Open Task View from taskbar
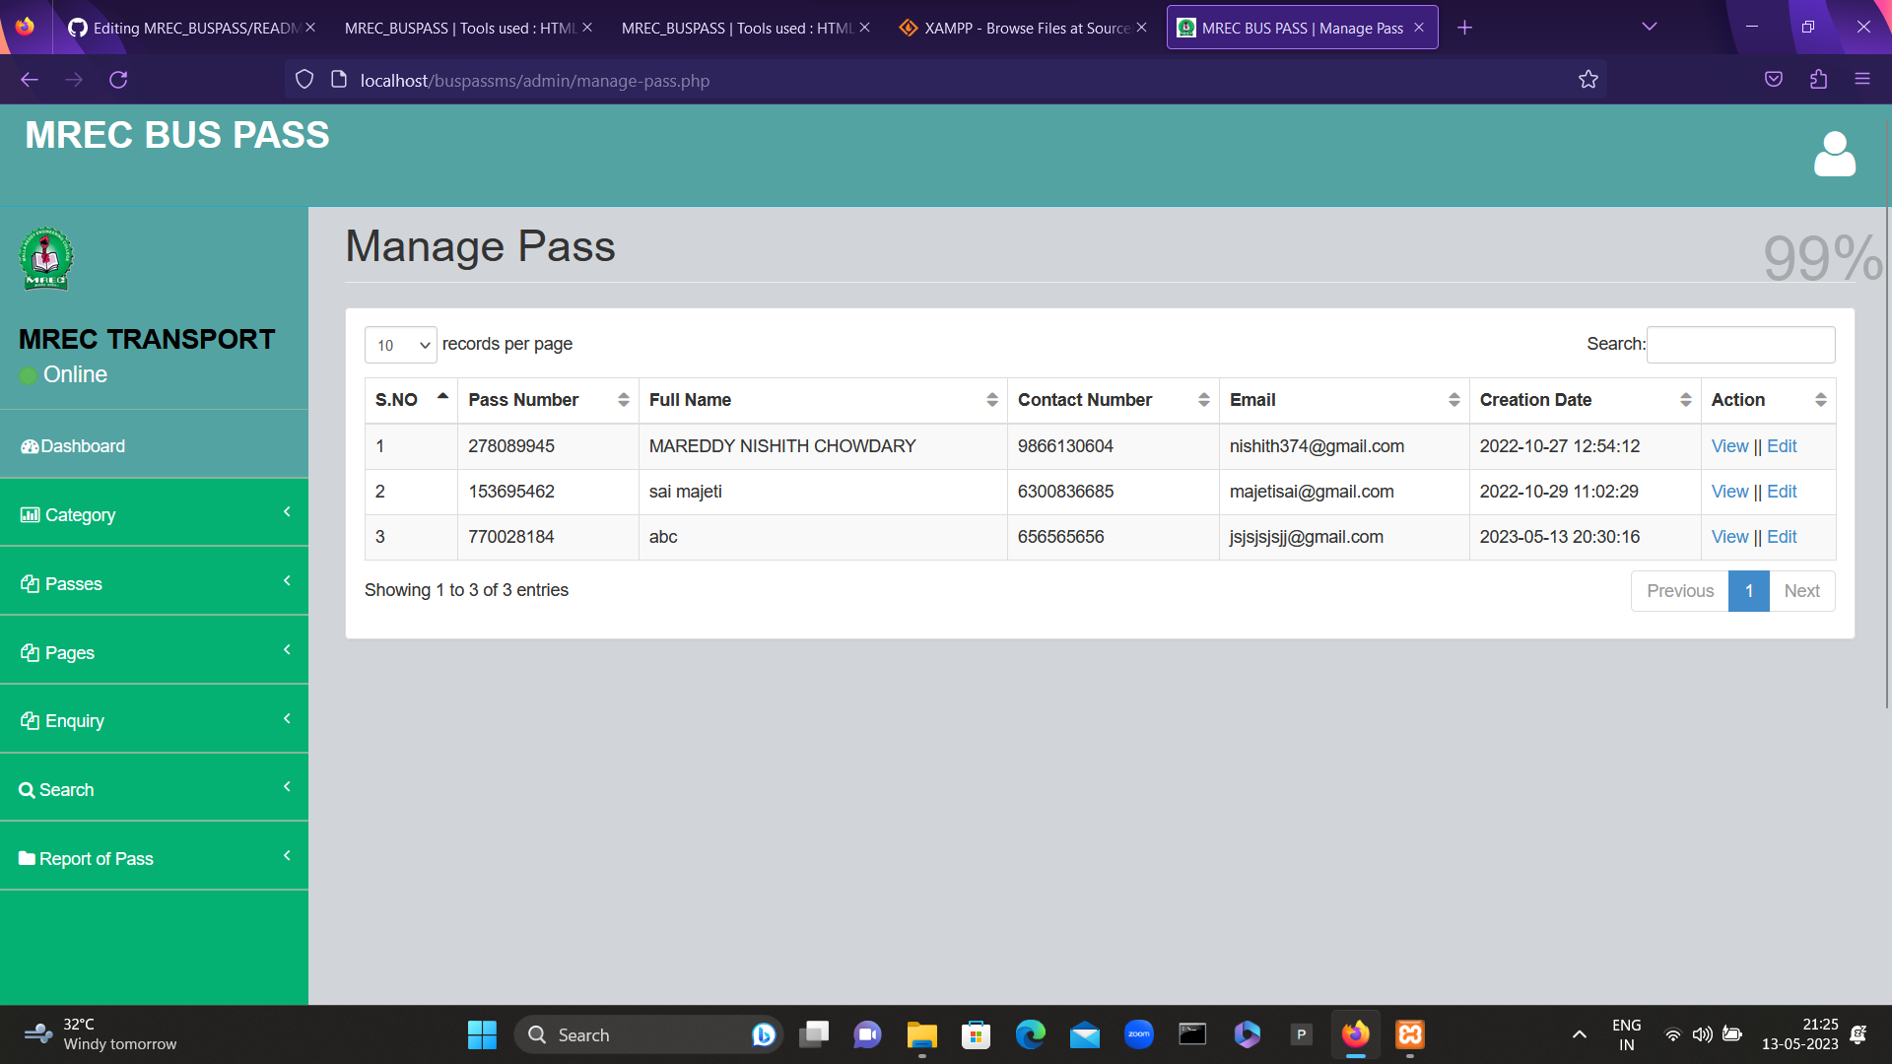The width and height of the screenshot is (1892, 1064). [814, 1034]
